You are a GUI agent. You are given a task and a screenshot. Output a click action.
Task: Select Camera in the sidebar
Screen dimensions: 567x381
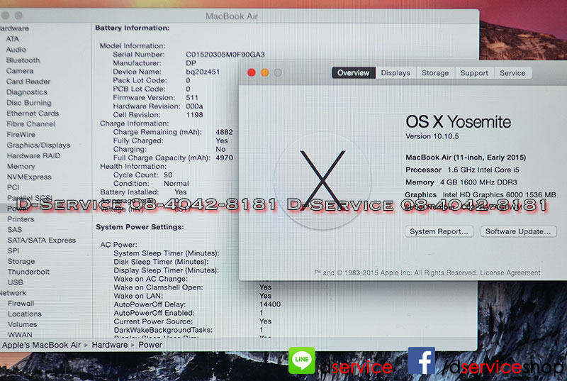[x=20, y=71]
